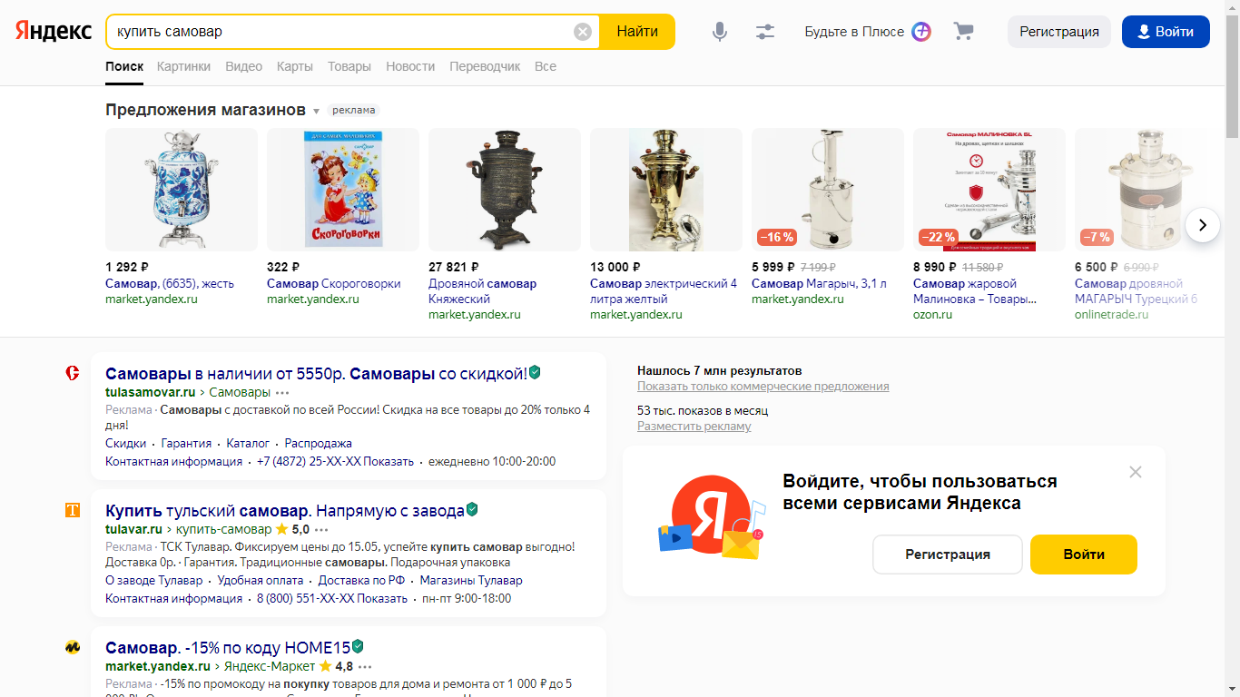Show only commercial offers link
This screenshot has width=1240, height=697.
tap(763, 387)
